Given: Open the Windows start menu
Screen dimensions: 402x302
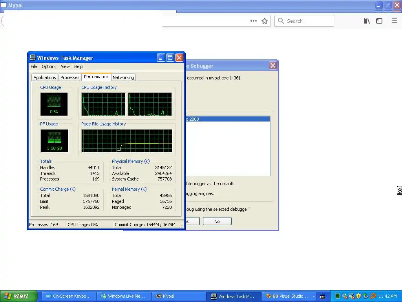Looking at the screenshot, I should pyautogui.click(x=18, y=296).
